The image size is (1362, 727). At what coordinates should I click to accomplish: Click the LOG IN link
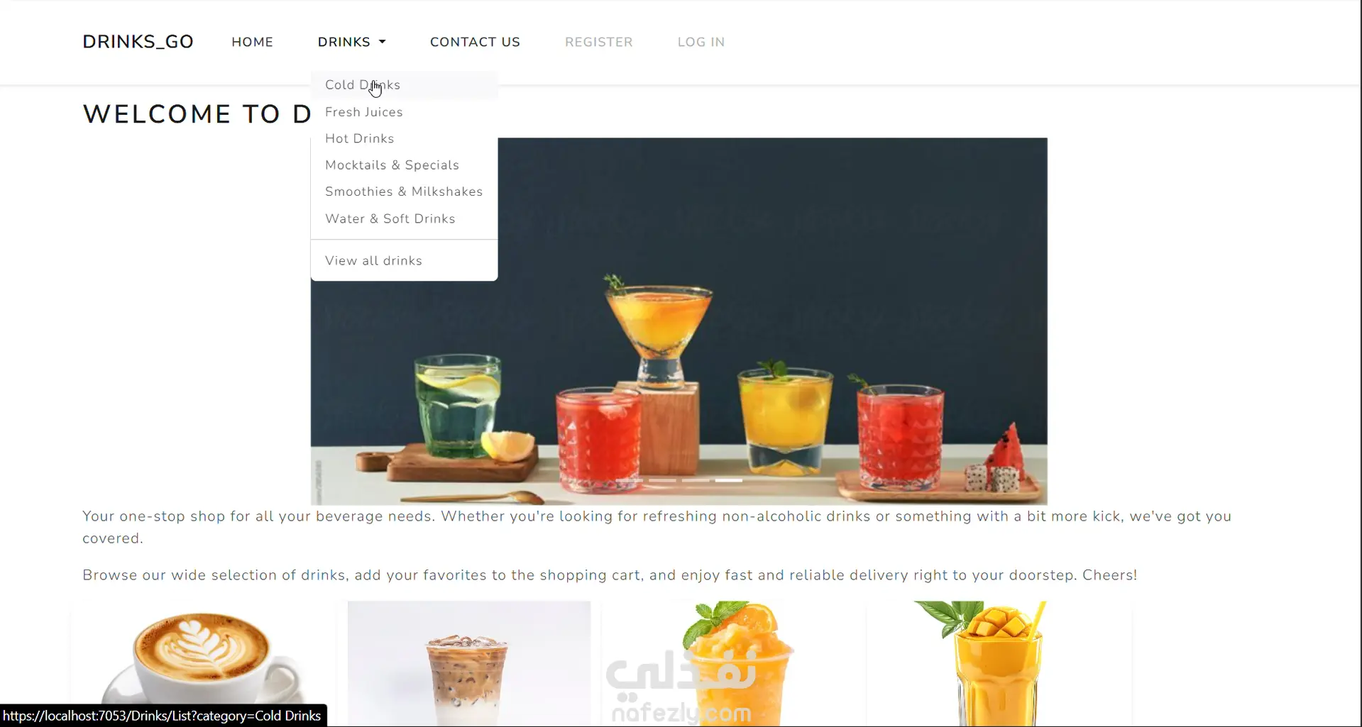pos(701,42)
